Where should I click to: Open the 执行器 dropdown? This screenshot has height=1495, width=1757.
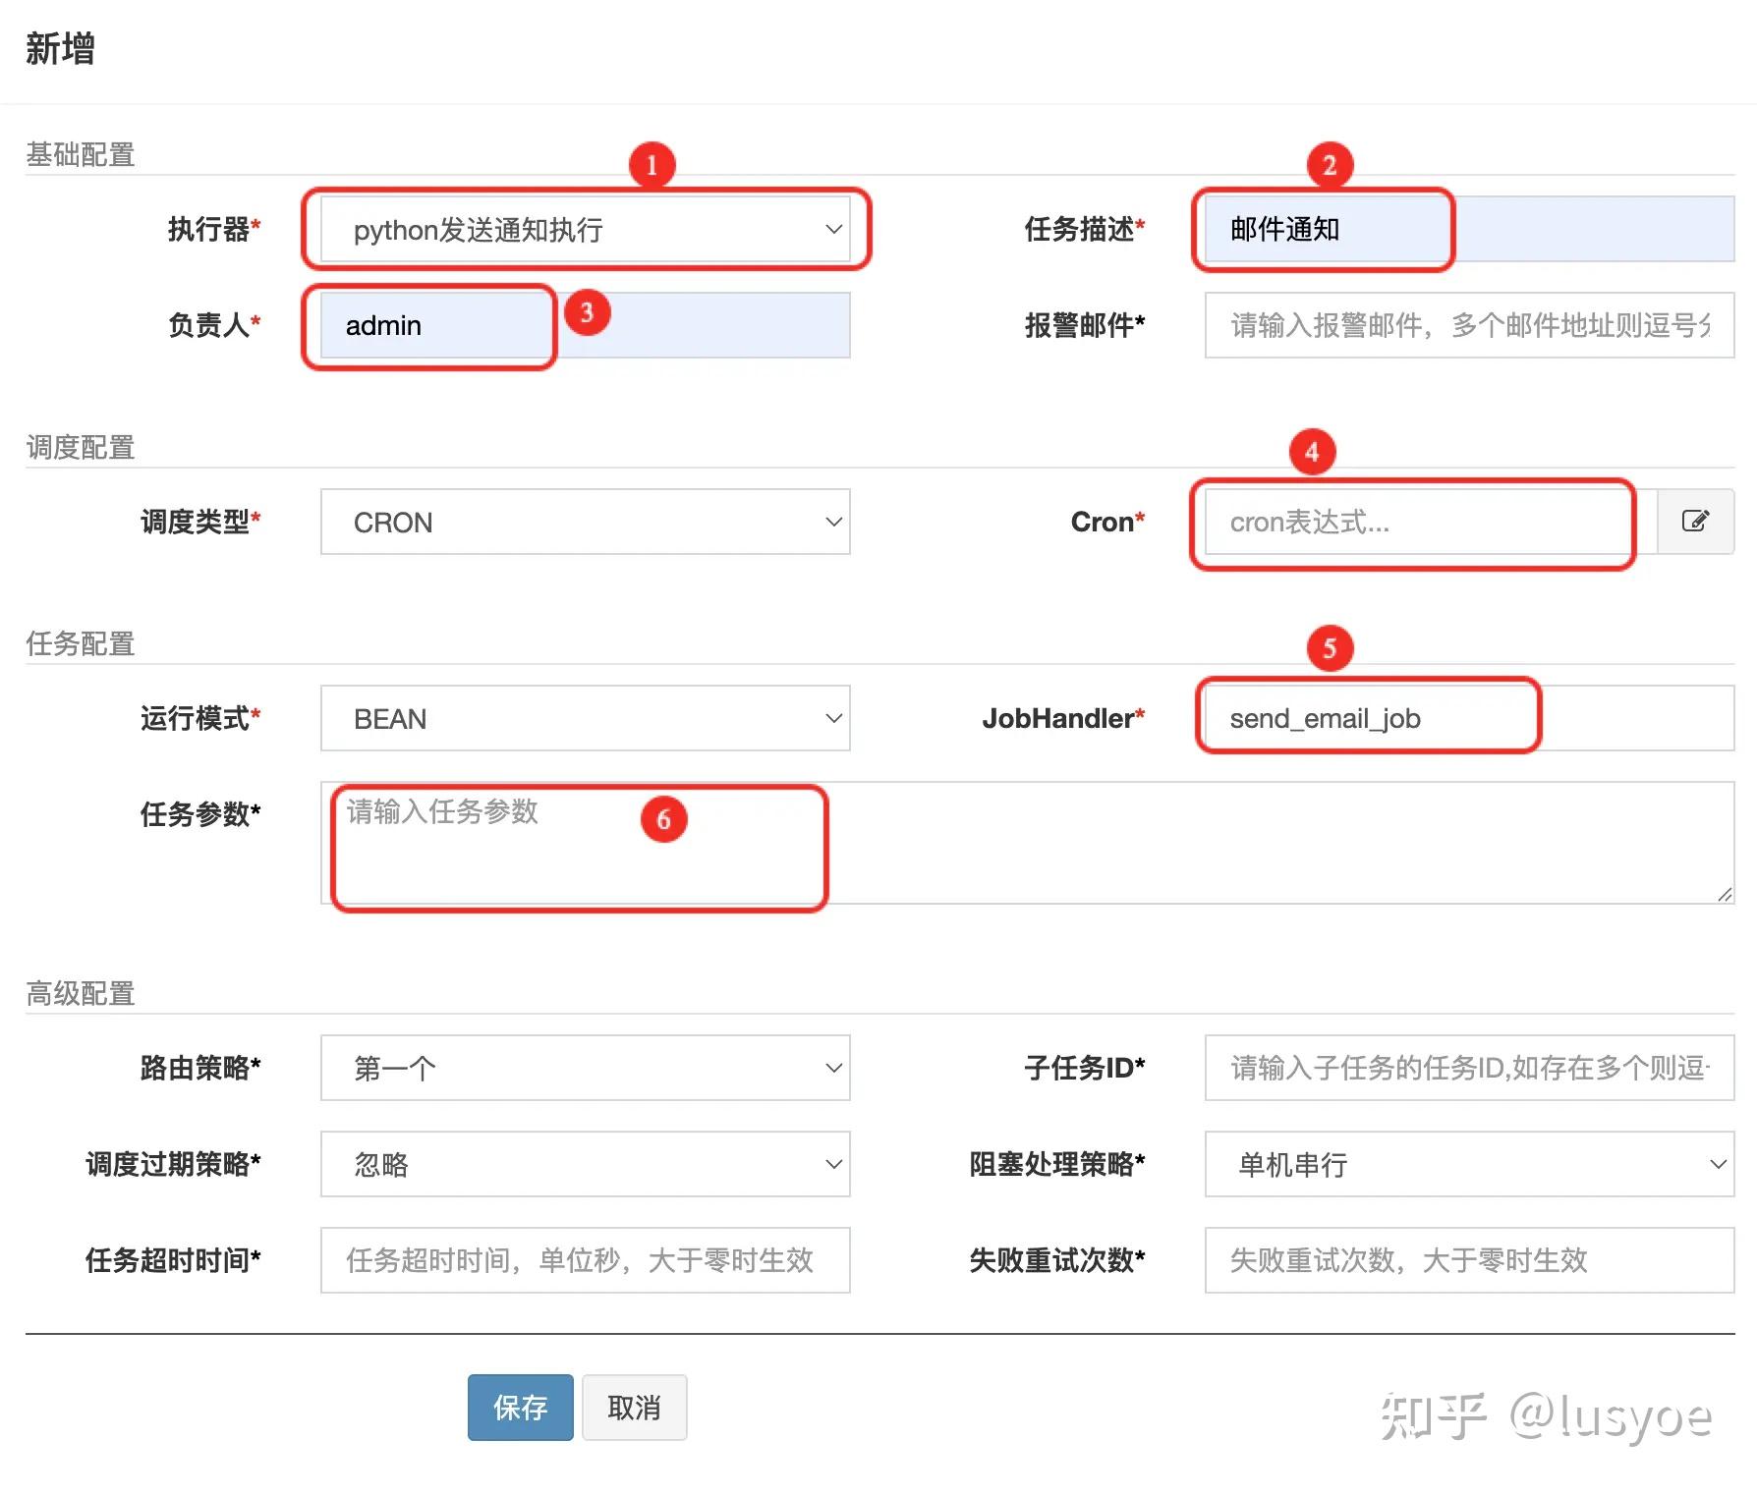(585, 229)
